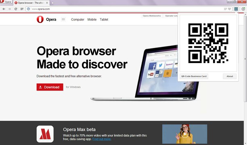247x145 pixels.
Task: Follow the Operator solutions link
Action: pos(172,16)
